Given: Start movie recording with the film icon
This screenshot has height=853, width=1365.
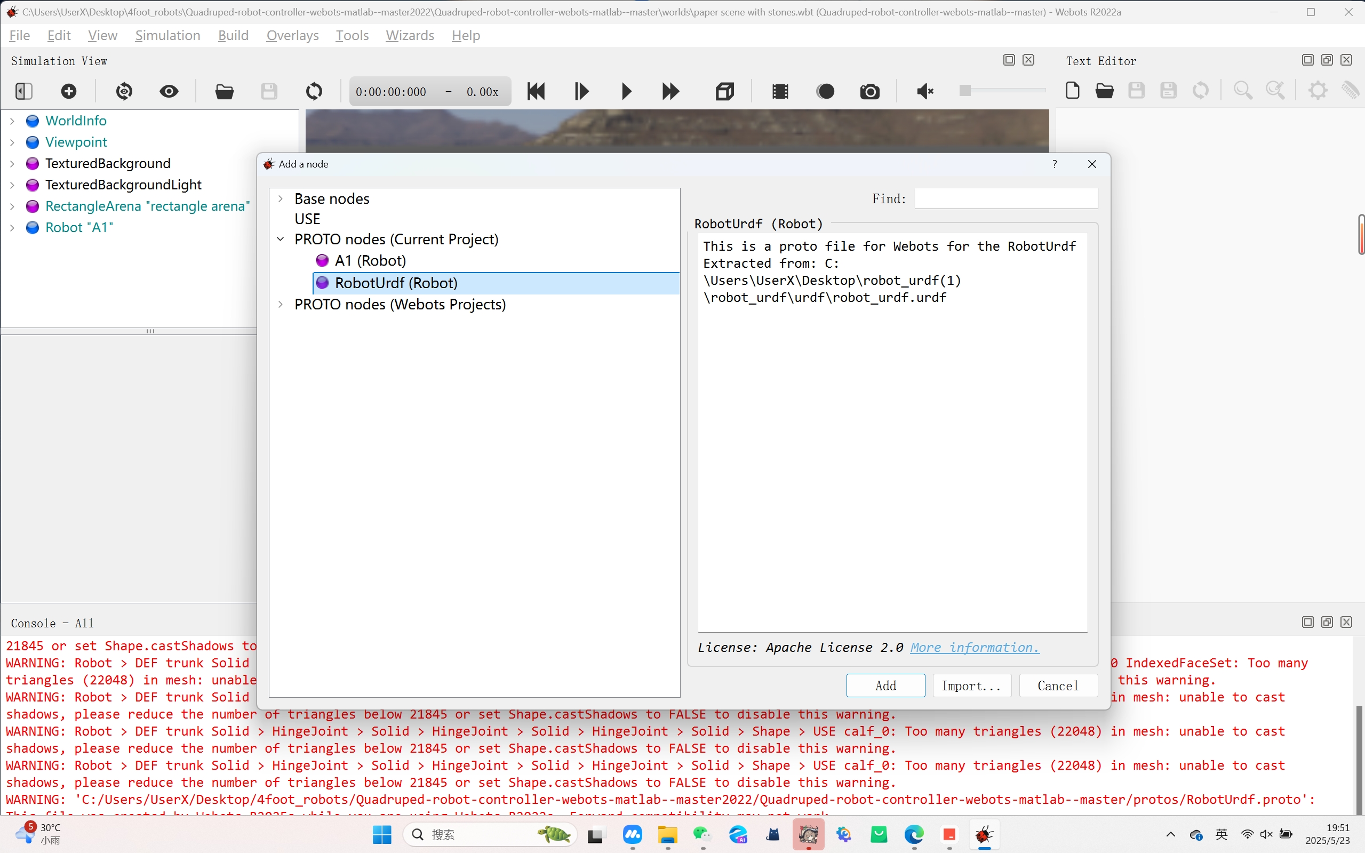Looking at the screenshot, I should (780, 91).
